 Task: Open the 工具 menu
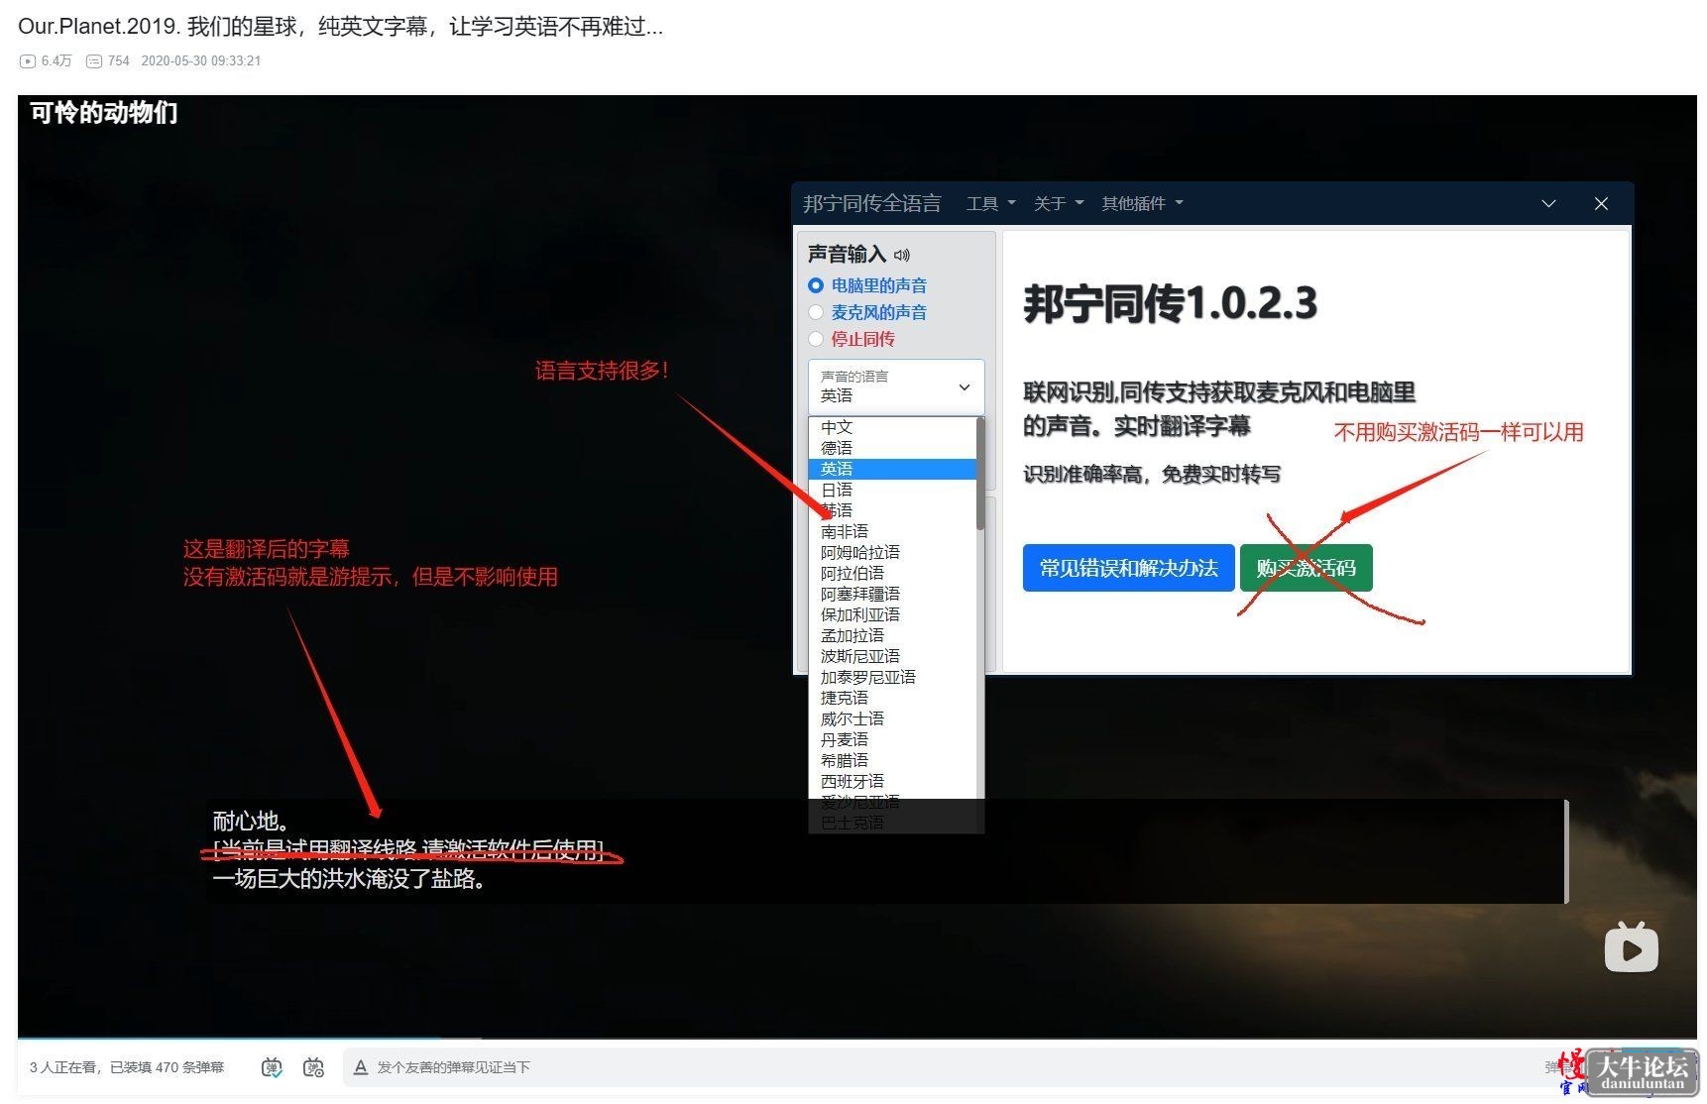pyautogui.click(x=990, y=203)
